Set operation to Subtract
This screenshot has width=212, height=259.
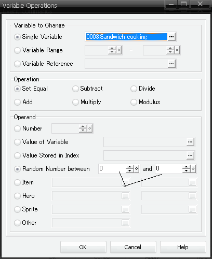[x=75, y=89]
